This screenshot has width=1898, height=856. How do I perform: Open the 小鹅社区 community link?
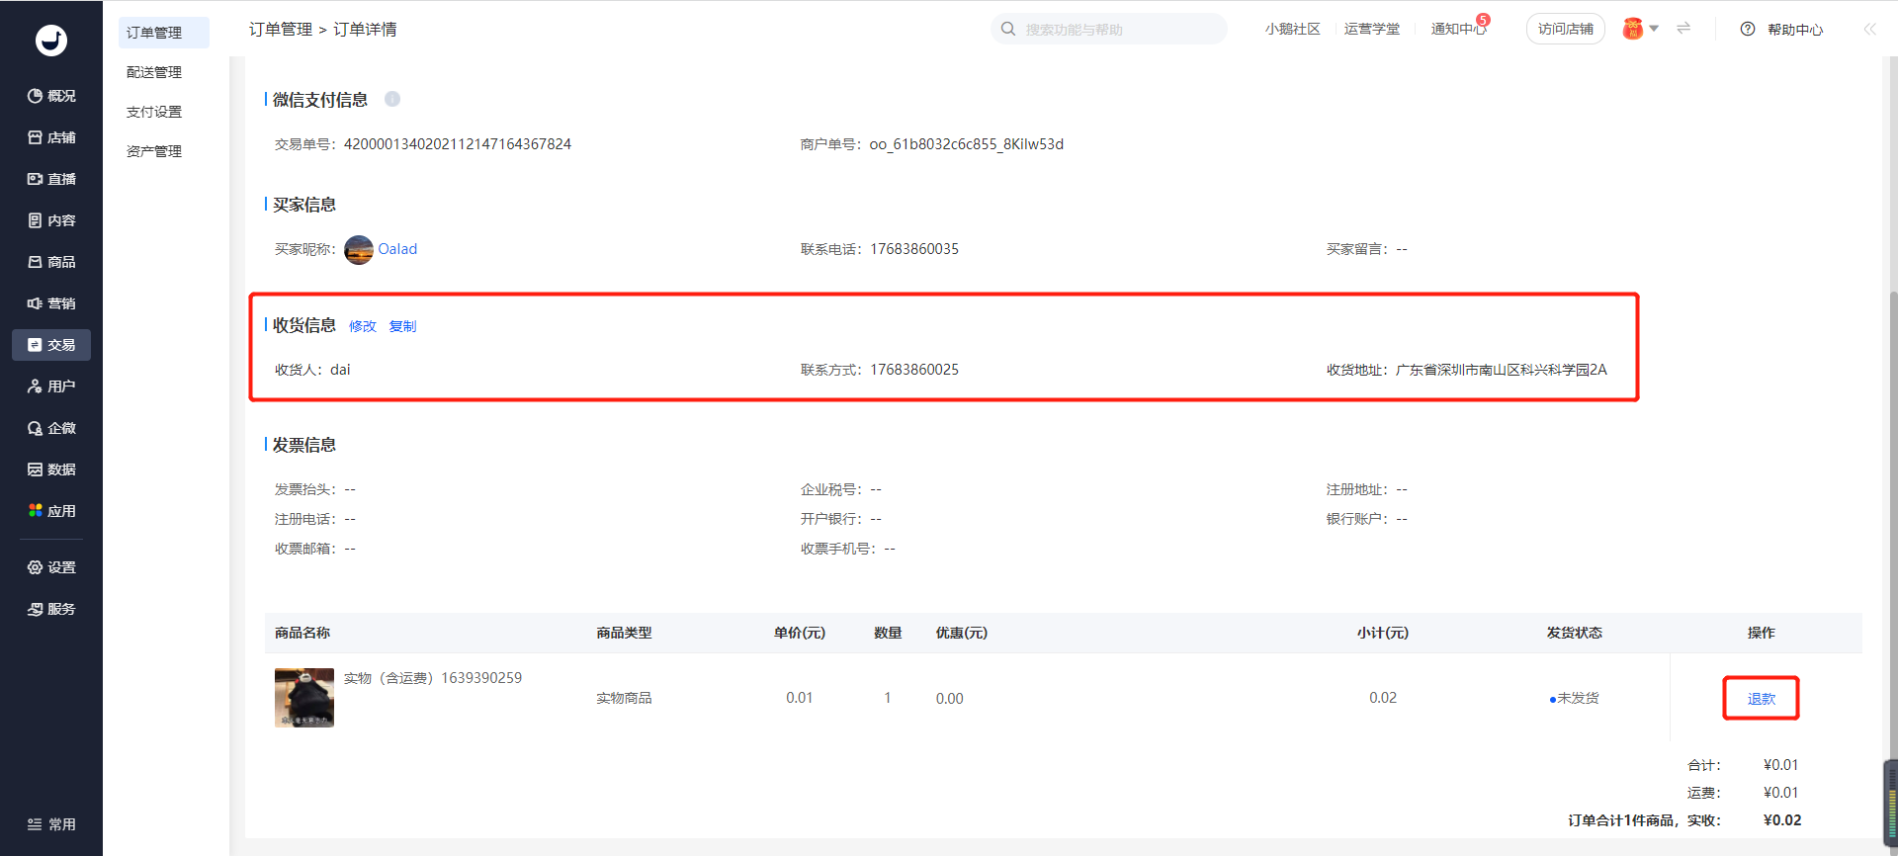tap(1293, 29)
